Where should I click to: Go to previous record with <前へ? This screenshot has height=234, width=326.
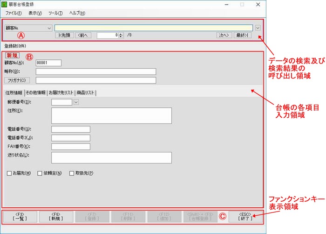(x=83, y=35)
